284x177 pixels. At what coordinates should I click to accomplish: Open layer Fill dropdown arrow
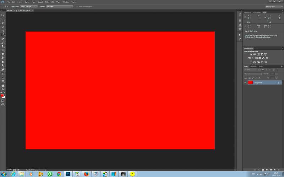point(277,78)
